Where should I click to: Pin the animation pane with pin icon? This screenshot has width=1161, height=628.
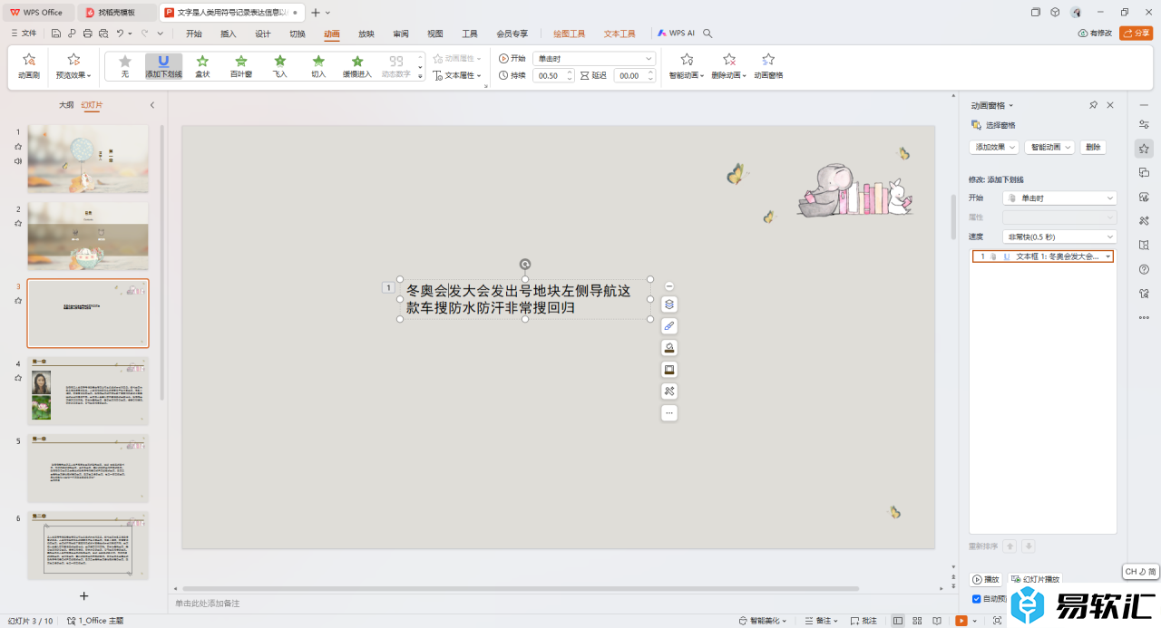tap(1093, 105)
